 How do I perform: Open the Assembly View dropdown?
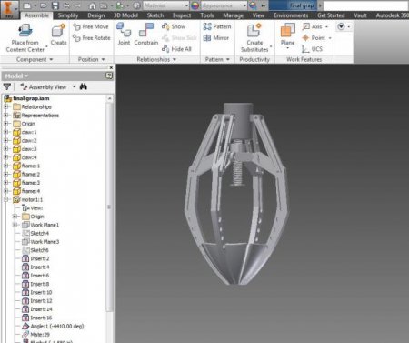[x=74, y=86]
